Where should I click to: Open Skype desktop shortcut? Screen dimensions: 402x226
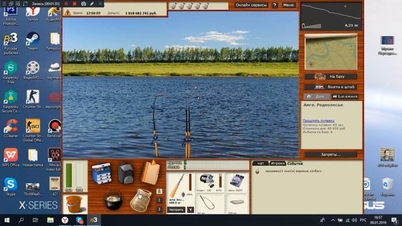click(11, 187)
